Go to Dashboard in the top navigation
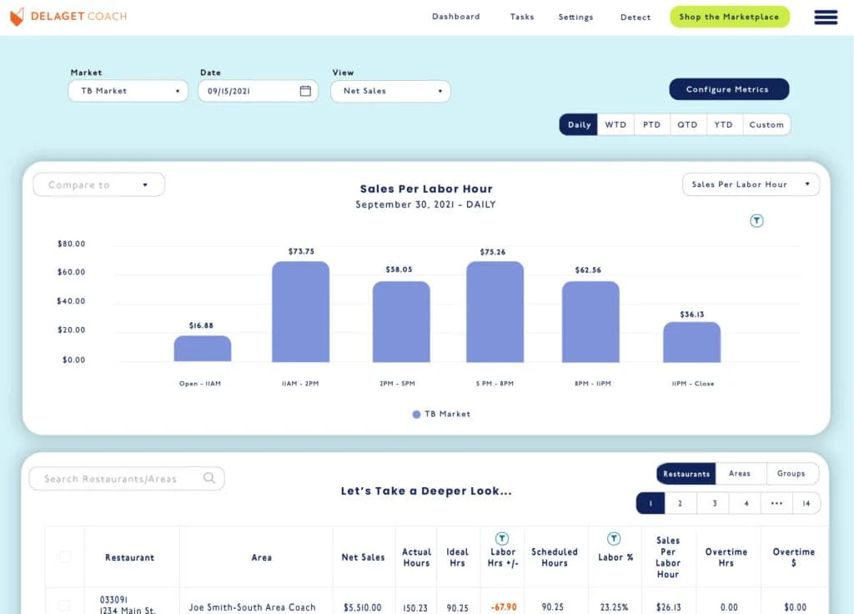Viewport: 854px width, 614px height. point(455,17)
